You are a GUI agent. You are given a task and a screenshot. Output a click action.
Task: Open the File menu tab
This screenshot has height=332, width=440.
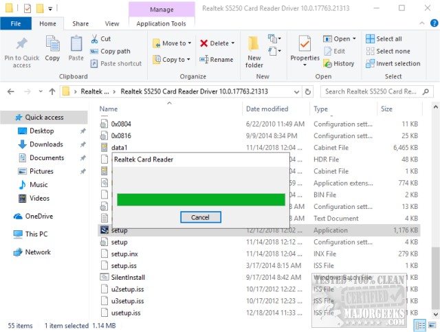(x=16, y=23)
